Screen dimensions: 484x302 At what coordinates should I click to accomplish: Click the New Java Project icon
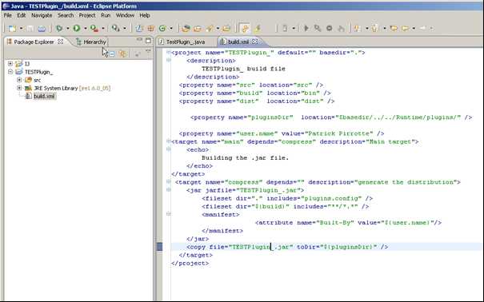click(139, 28)
